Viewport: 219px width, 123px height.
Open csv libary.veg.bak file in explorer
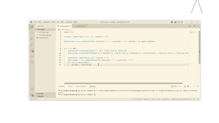coord(45,35)
